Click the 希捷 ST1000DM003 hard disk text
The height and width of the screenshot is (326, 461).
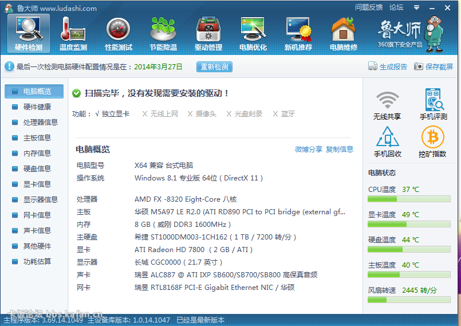[215, 237]
